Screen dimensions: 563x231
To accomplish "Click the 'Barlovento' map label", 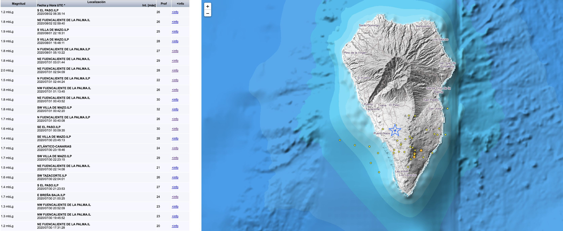I will click(x=423, y=26).
